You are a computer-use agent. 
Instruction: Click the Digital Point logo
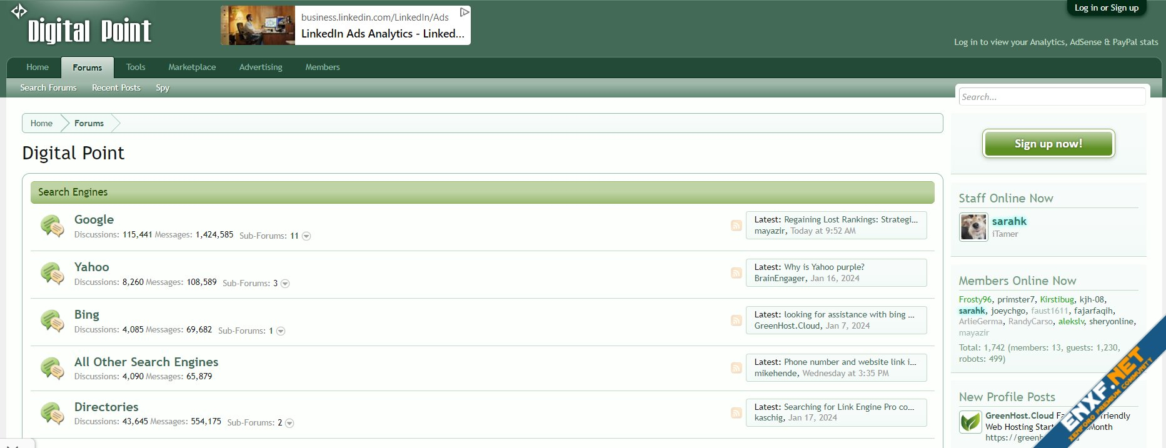click(89, 30)
